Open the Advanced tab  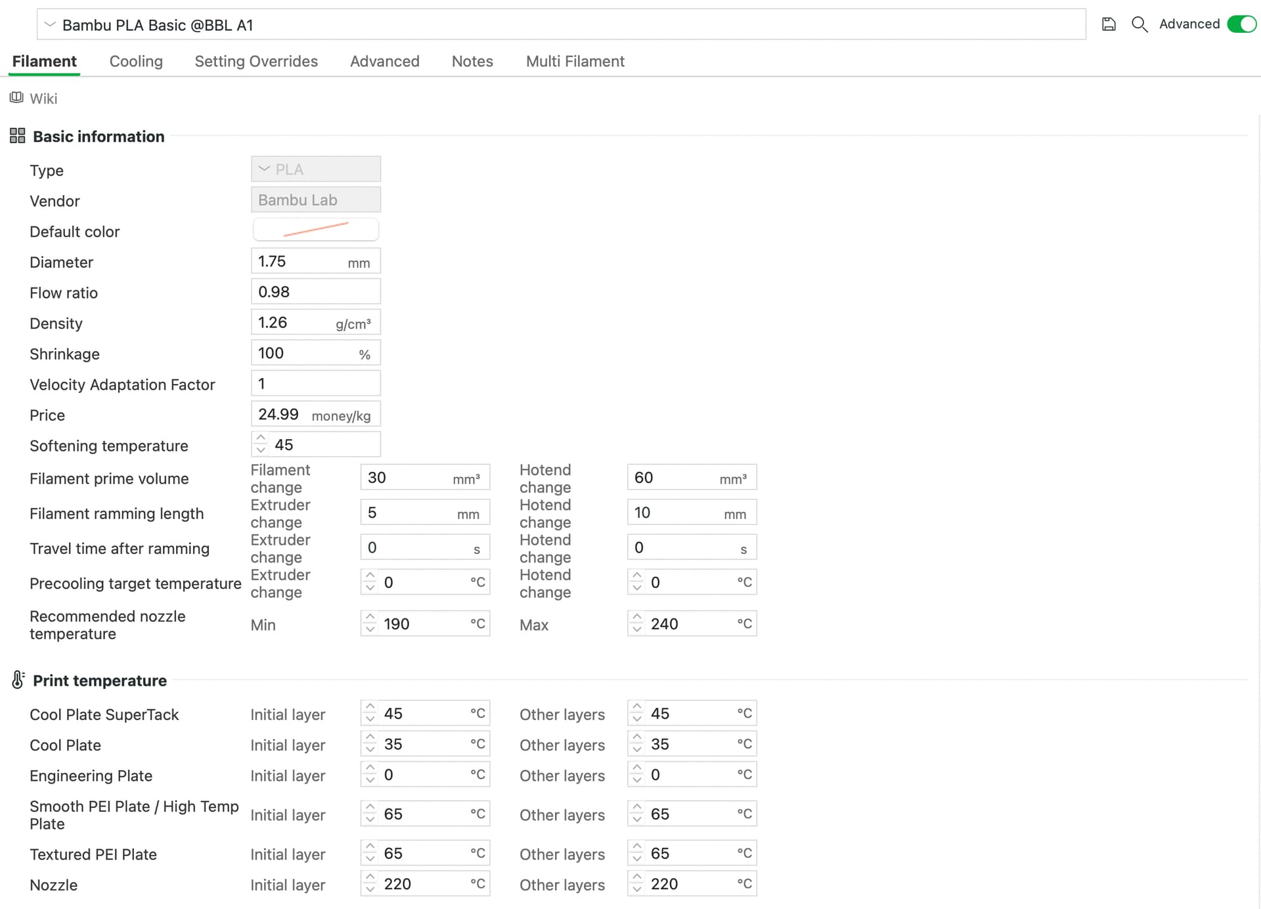pos(385,61)
